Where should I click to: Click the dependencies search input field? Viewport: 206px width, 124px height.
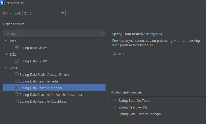pyautogui.click(x=54, y=33)
